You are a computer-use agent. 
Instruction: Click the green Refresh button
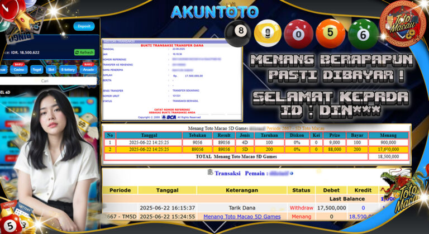pyautogui.click(x=84, y=52)
